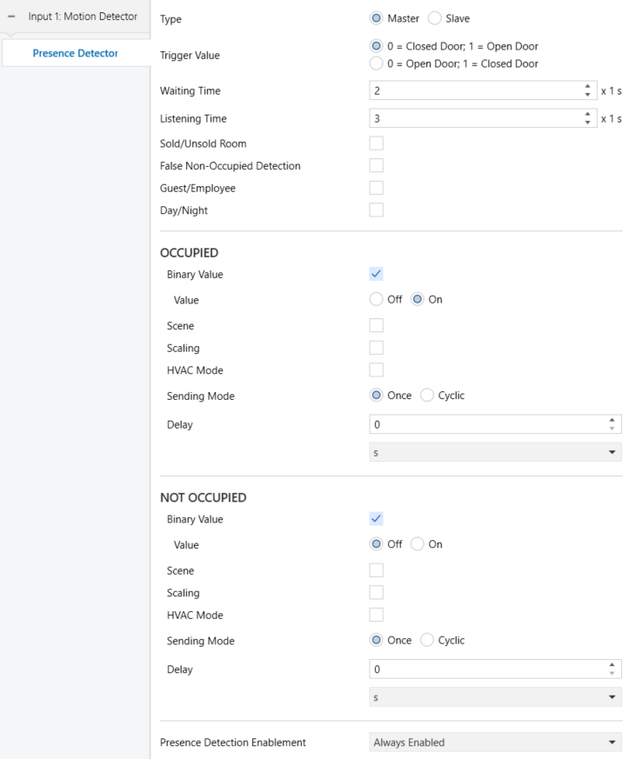The width and height of the screenshot is (635, 759).
Task: Uncheck Binary Value under NOT OCCUPIED
Action: pos(377,519)
